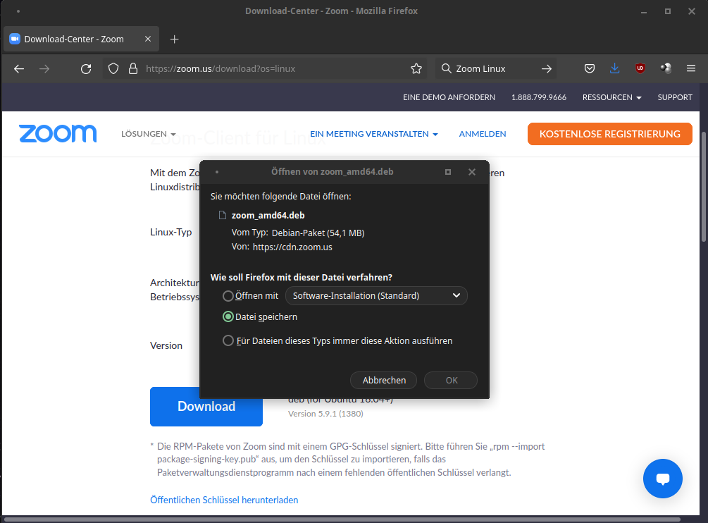Open 'Öffentlichen Schlüssel herunterladen' link
Screen dimensions: 708x523
[x=224, y=500]
